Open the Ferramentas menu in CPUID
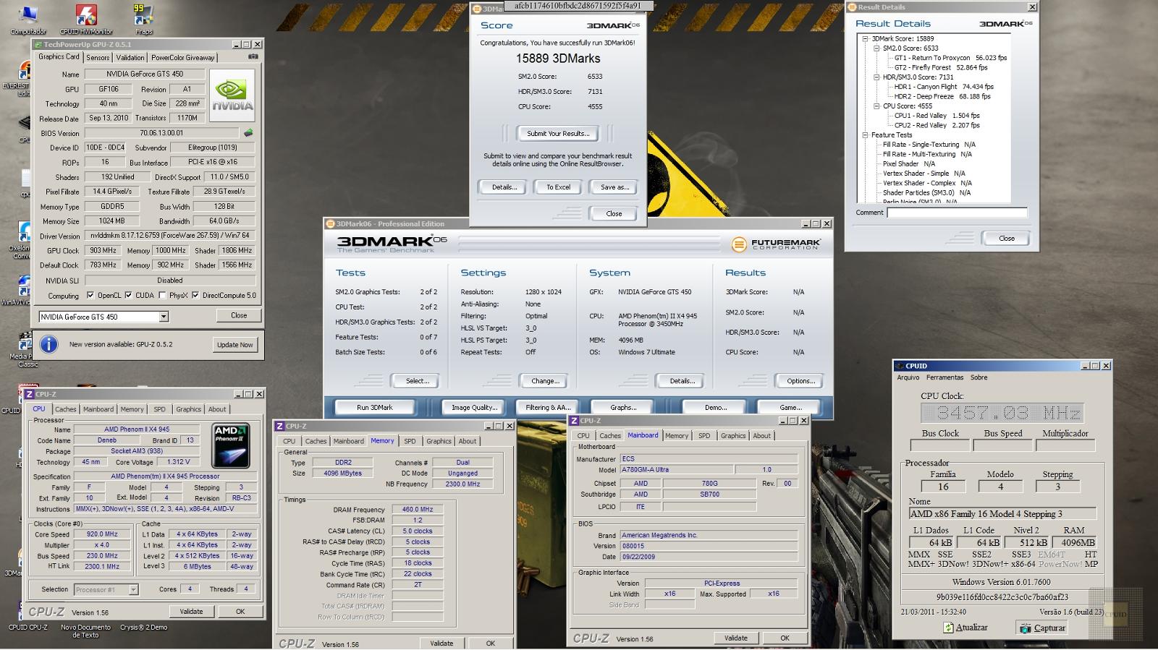Viewport: 1158px width, 650px height. (944, 377)
